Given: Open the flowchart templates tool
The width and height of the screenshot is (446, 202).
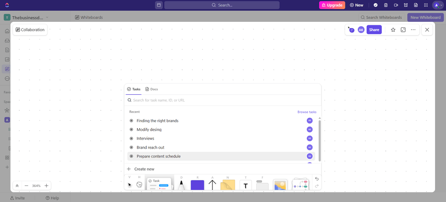Looking at the screenshot, I should coord(301,185).
